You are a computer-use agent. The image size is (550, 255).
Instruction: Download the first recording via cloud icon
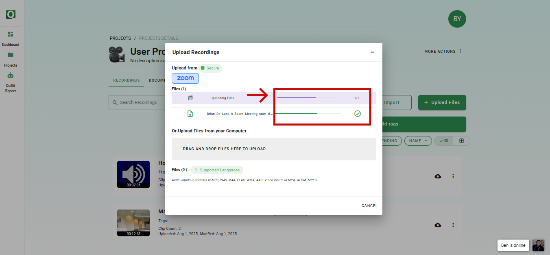[438, 176]
